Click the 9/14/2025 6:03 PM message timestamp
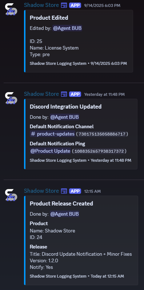This screenshot has width=144, height=290. (x=102, y=5)
